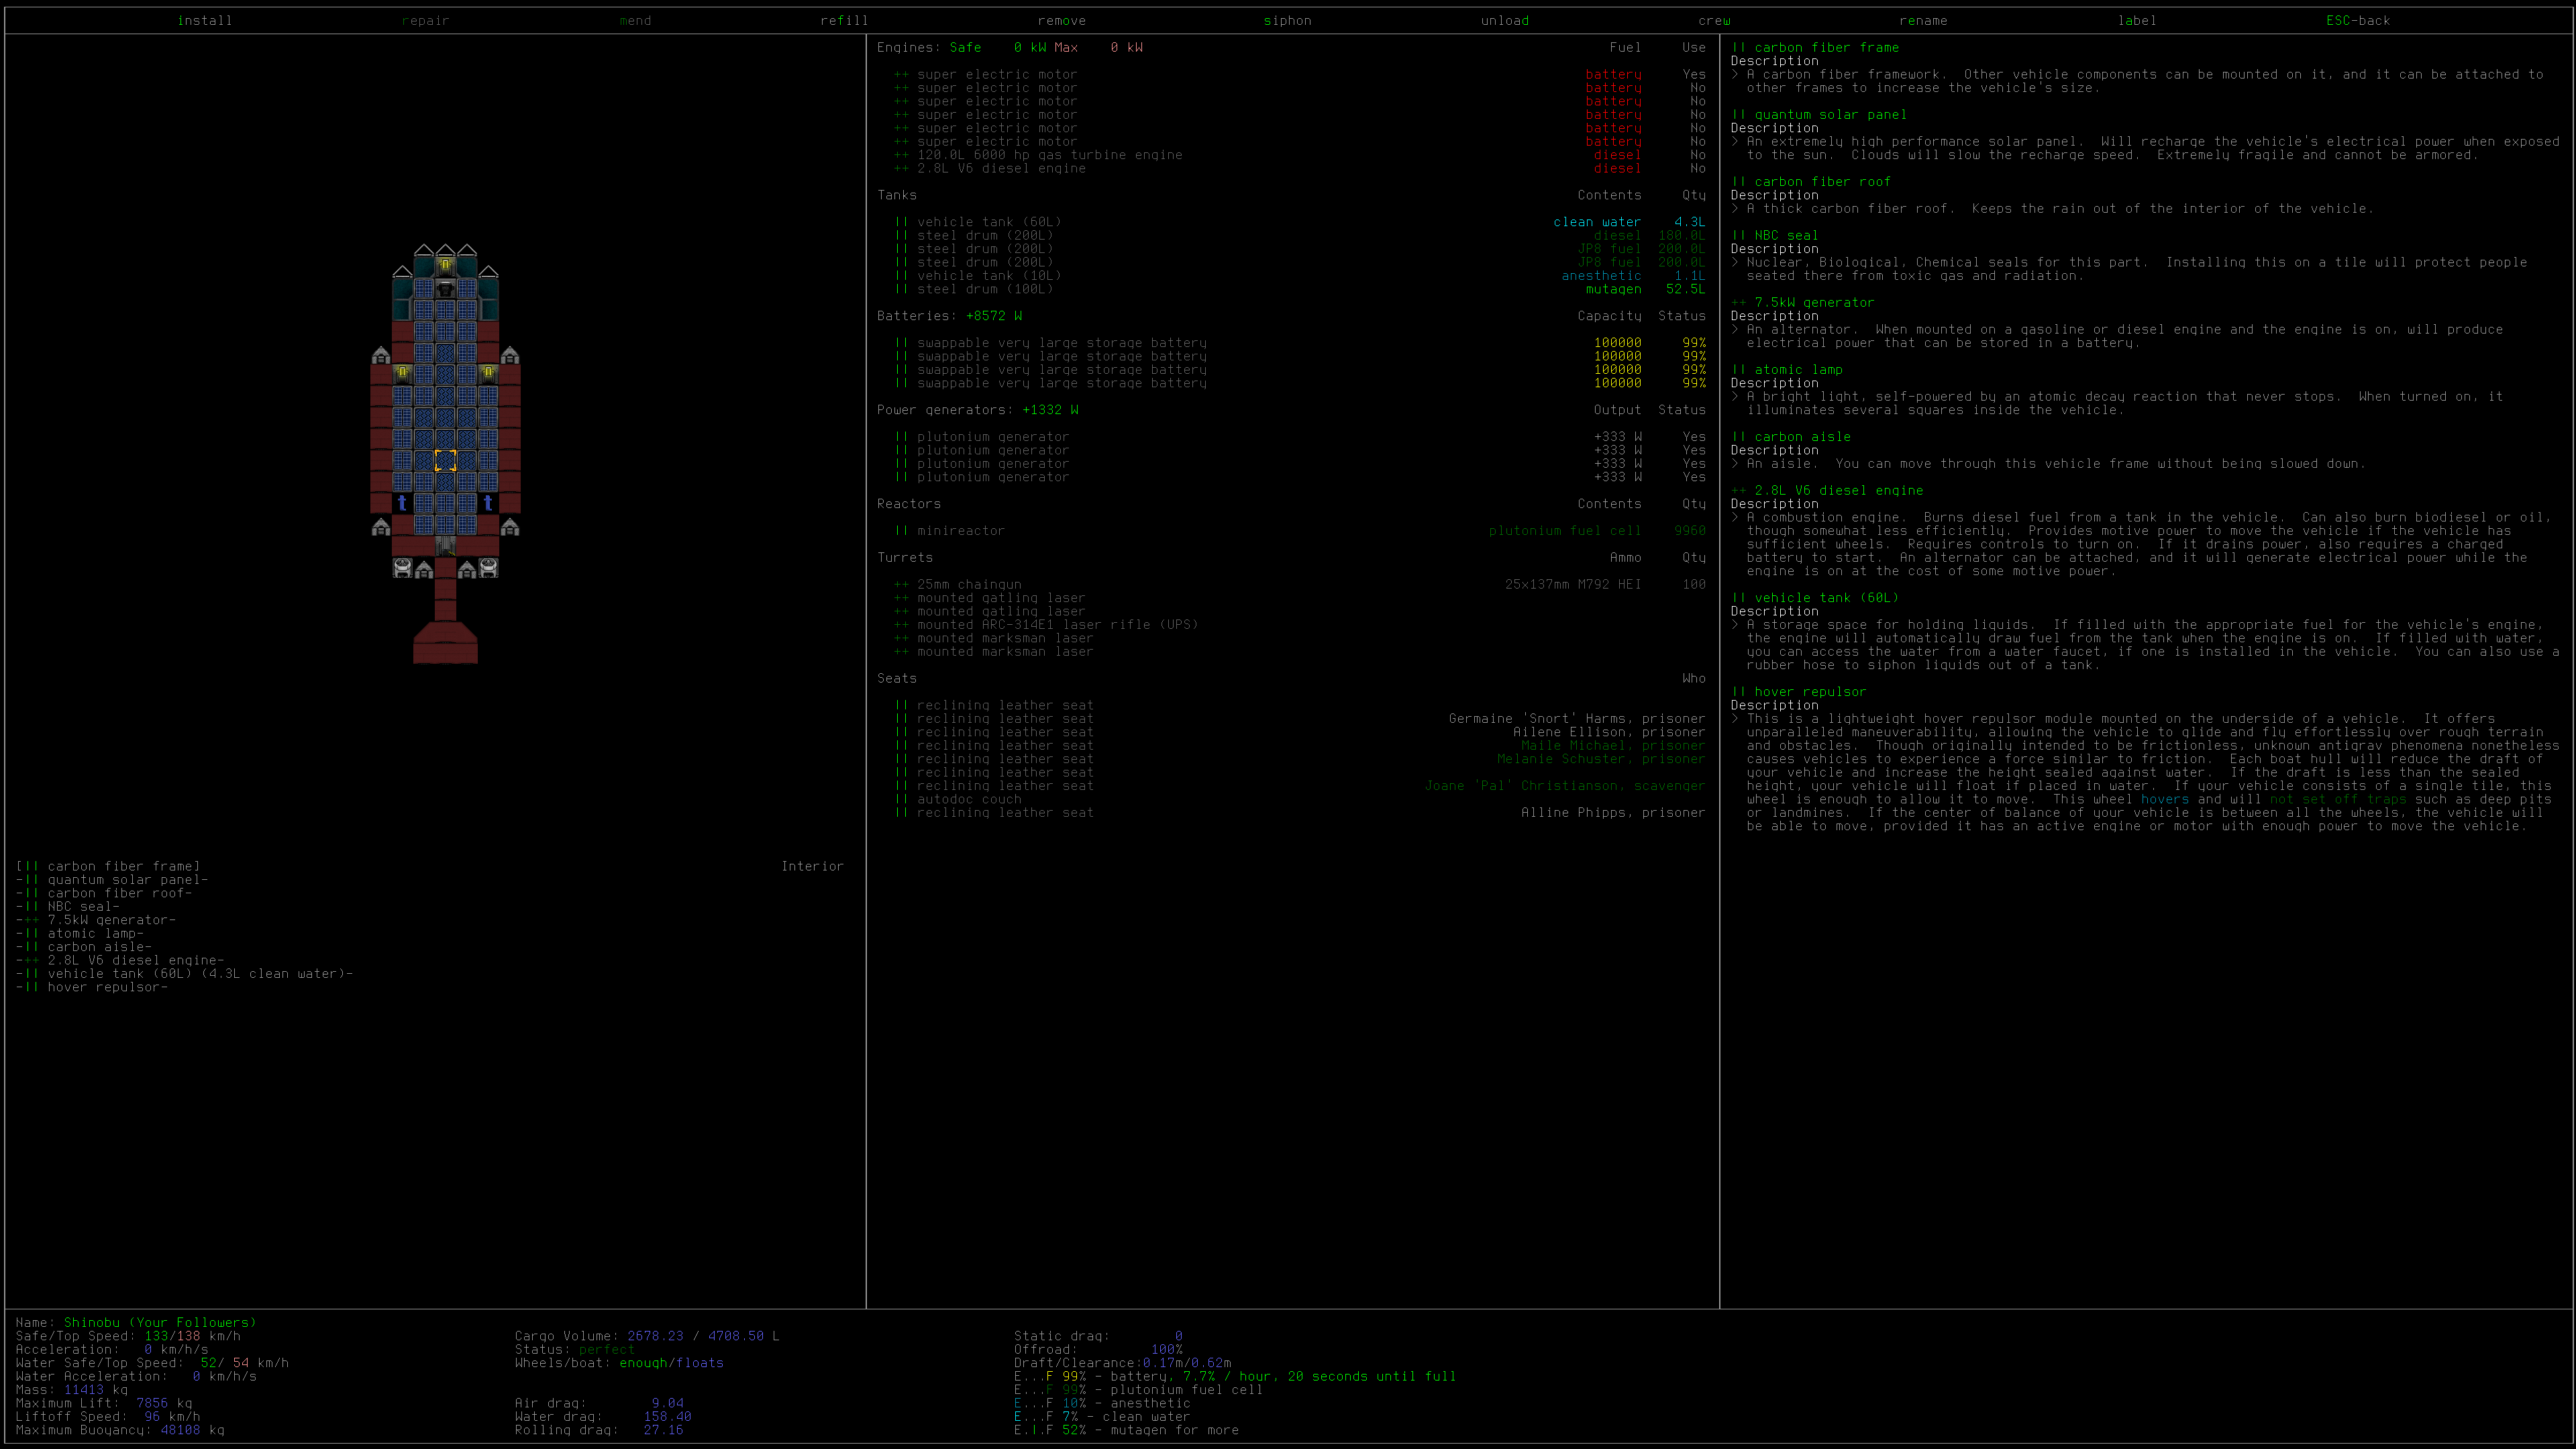Select the left rear turbine tile
The width and height of the screenshot is (2576, 1449).
[x=402, y=568]
